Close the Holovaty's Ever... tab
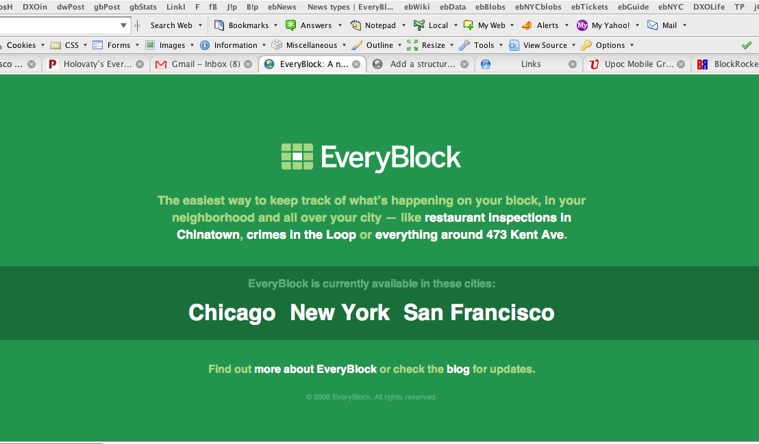 click(x=140, y=64)
